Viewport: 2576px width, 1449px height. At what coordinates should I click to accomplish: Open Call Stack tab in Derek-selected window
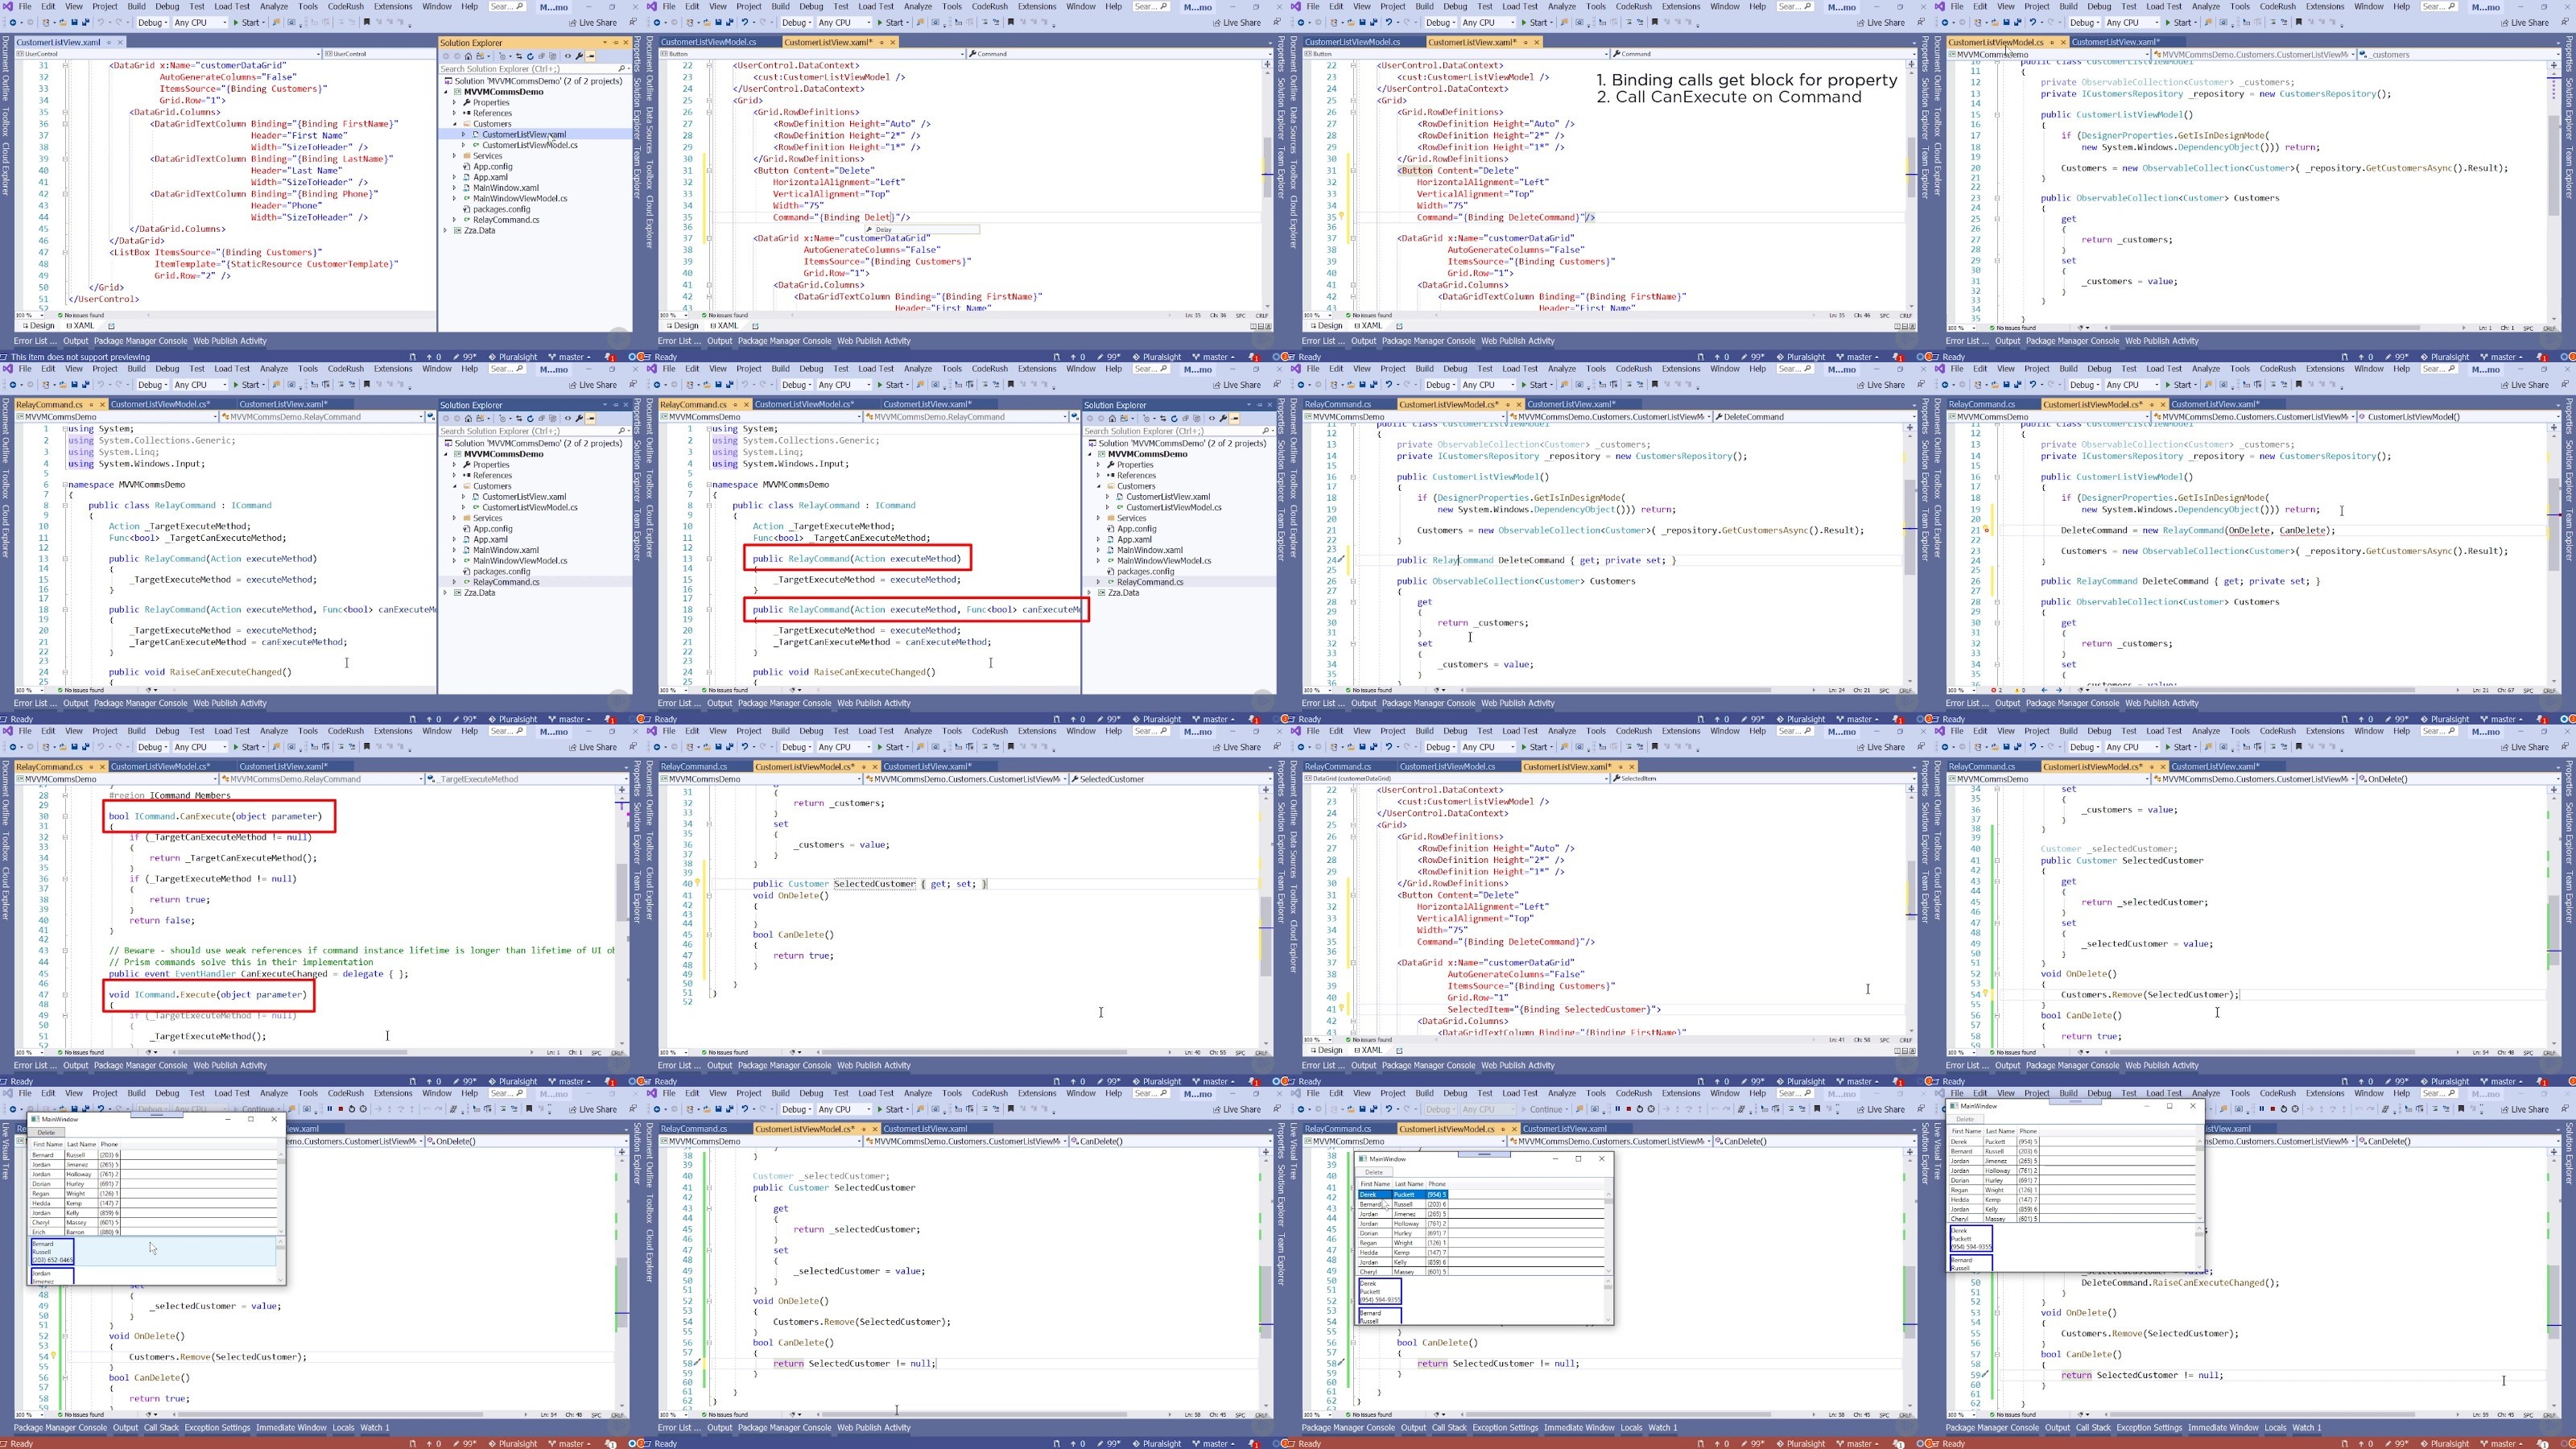[1450, 1427]
